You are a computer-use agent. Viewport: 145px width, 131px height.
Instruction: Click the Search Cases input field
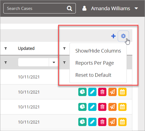(x=39, y=8)
